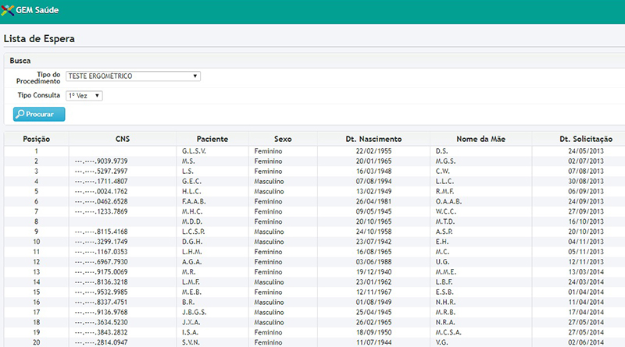Select patient F.A.A.B. entry

(194, 201)
